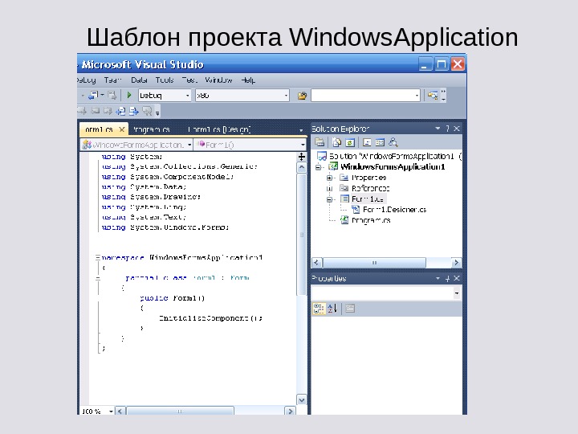The height and width of the screenshot is (434, 578).
Task: Close the Form1.cs tab with X
Action: click(122, 129)
